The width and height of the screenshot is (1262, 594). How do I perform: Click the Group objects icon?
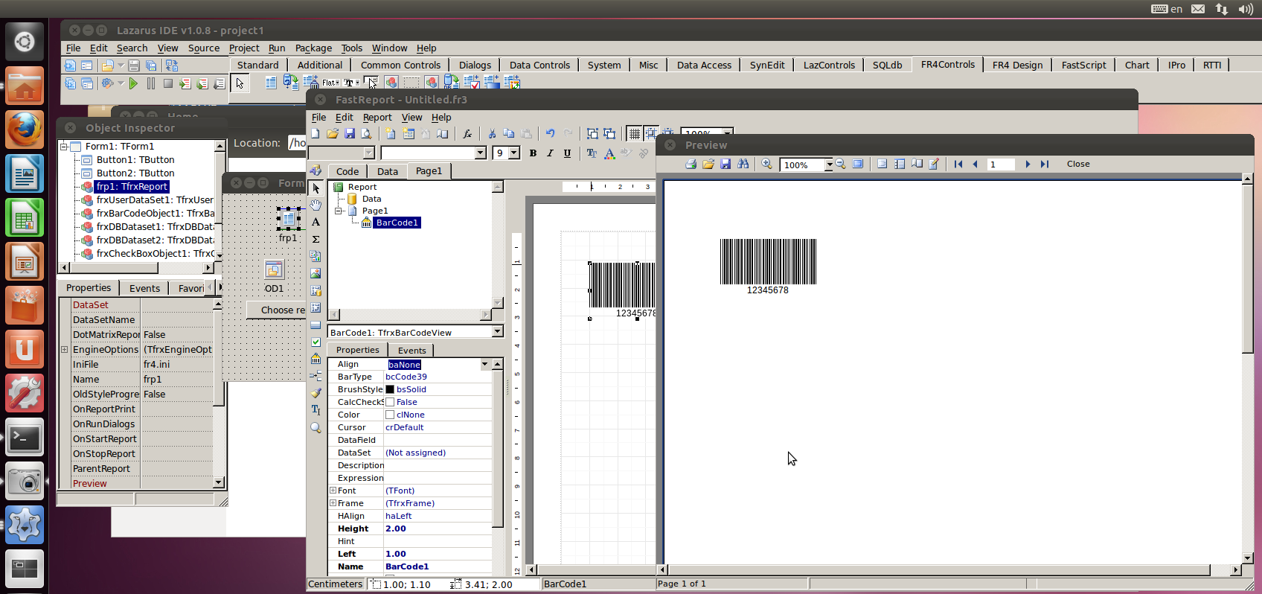(592, 133)
